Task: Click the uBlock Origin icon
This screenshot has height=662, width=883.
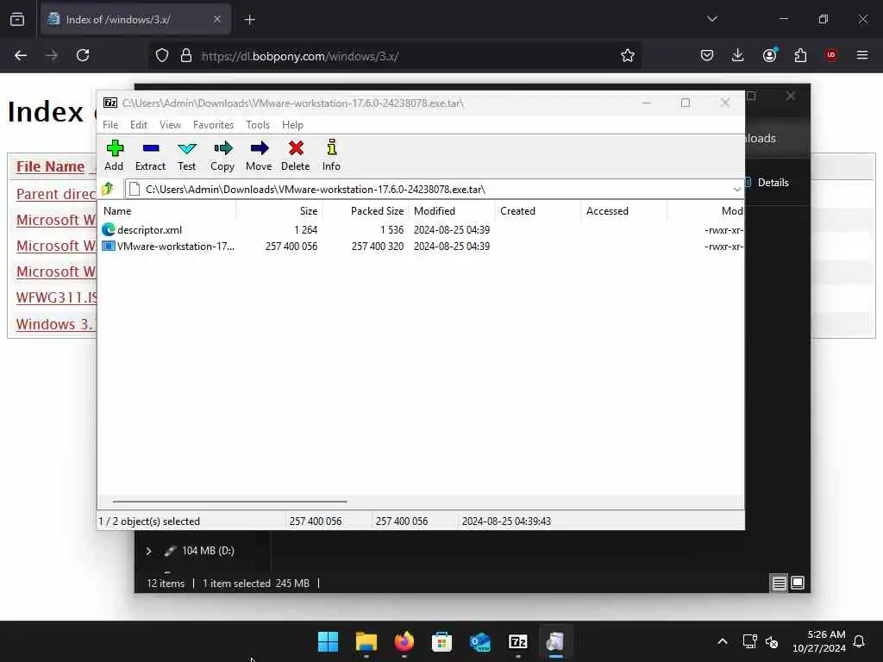Action: [x=831, y=55]
